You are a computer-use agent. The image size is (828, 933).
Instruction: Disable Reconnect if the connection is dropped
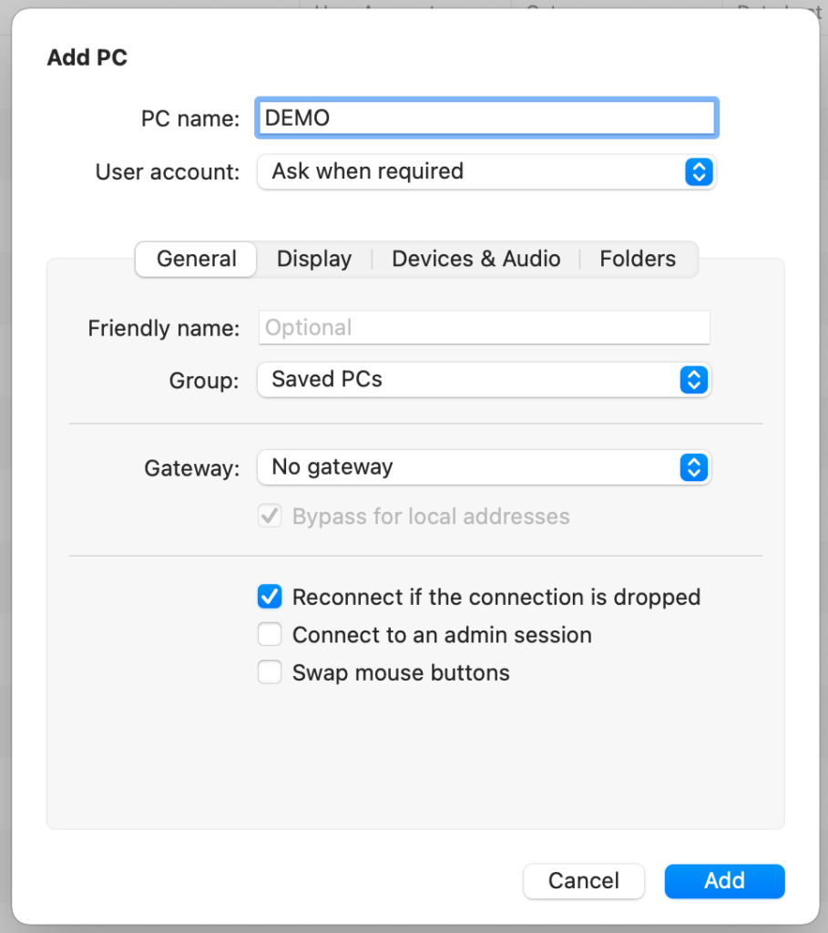pyautogui.click(x=270, y=596)
